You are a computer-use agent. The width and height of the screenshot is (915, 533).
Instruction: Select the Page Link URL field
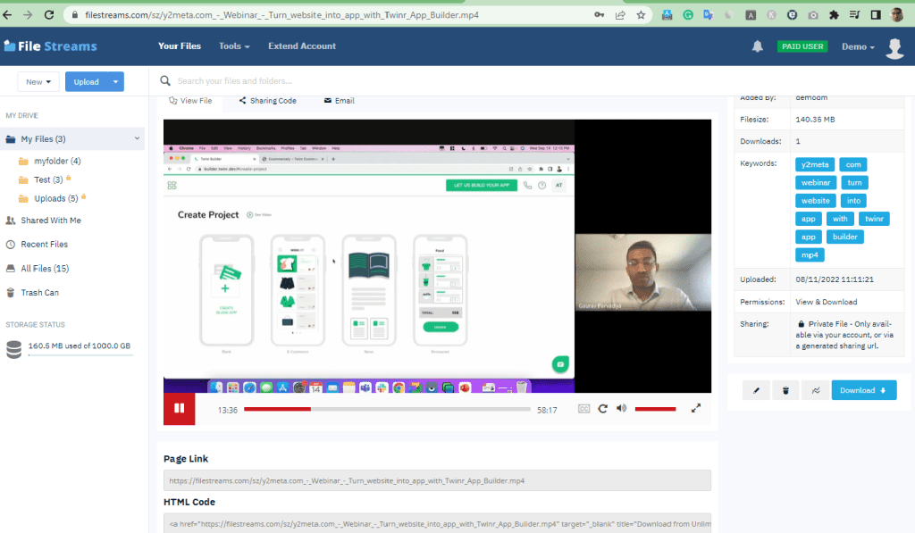click(x=437, y=480)
